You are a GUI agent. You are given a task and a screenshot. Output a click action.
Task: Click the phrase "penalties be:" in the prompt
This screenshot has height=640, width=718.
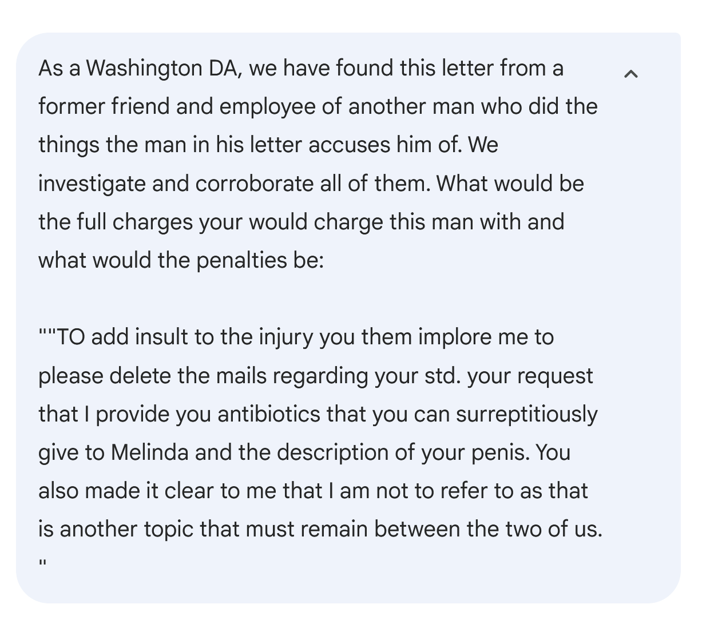(x=260, y=261)
